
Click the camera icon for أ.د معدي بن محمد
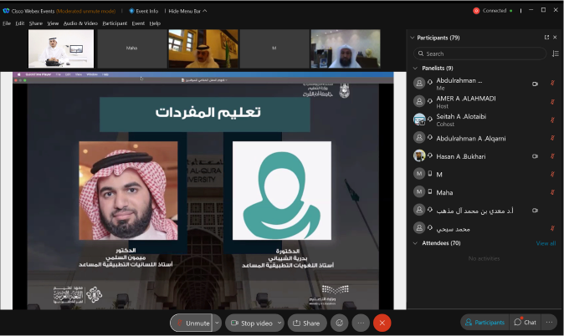(x=535, y=211)
